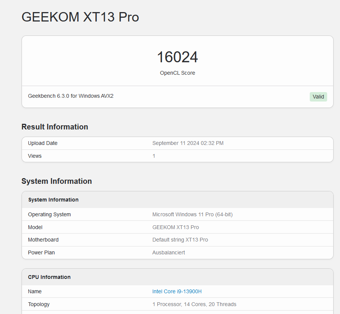Select the GEEKOM XT13 Pro model value

coord(175,227)
